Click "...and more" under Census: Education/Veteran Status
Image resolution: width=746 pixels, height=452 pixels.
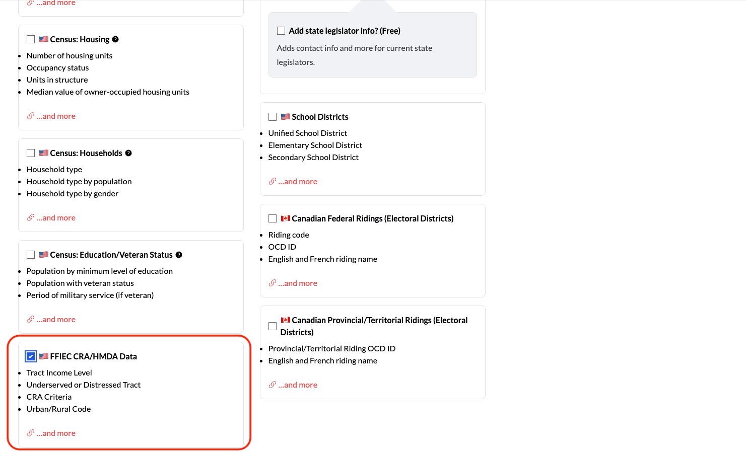coord(55,319)
